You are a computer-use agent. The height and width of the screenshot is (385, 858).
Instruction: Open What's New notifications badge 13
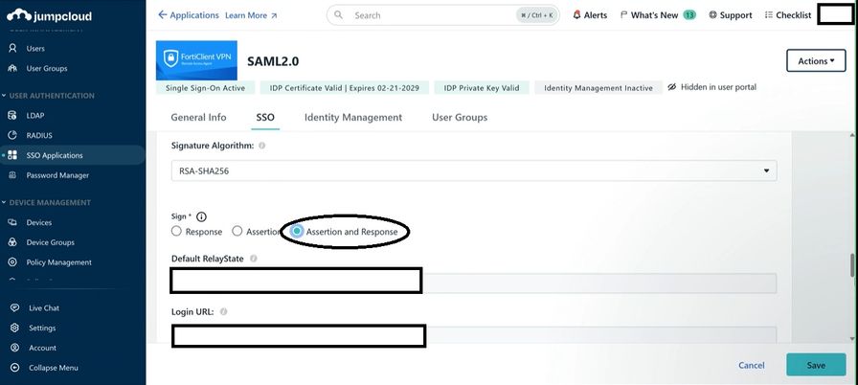click(689, 15)
